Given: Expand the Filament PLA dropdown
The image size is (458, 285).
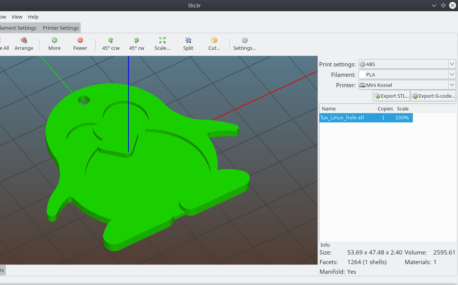Looking at the screenshot, I should tap(452, 75).
